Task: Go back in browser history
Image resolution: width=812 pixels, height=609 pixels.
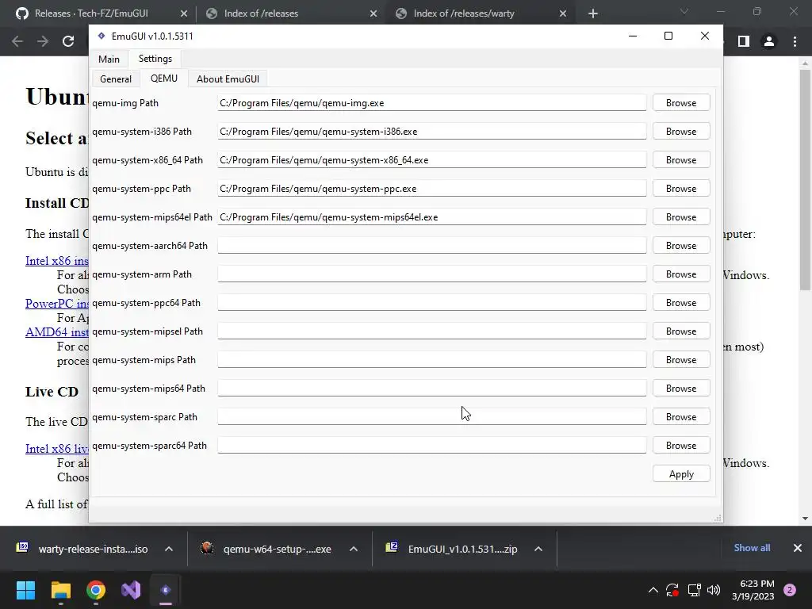Action: 17,41
